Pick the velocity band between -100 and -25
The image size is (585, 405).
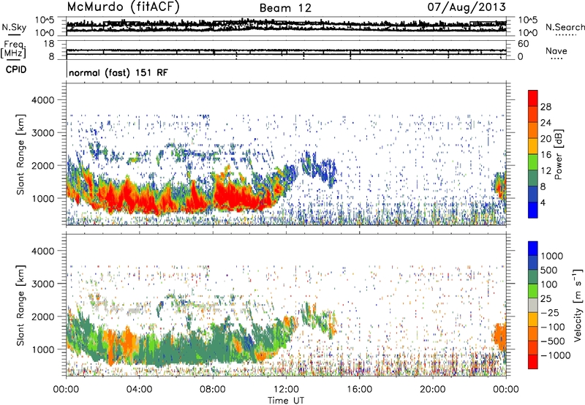pos(533,319)
